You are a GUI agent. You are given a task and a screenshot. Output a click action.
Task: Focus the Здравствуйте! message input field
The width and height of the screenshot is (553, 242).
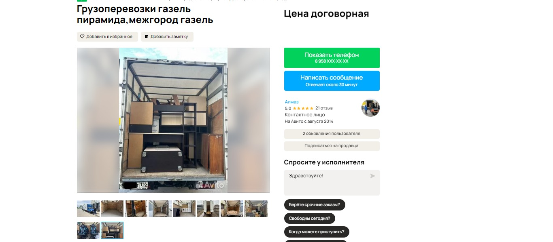click(332, 183)
